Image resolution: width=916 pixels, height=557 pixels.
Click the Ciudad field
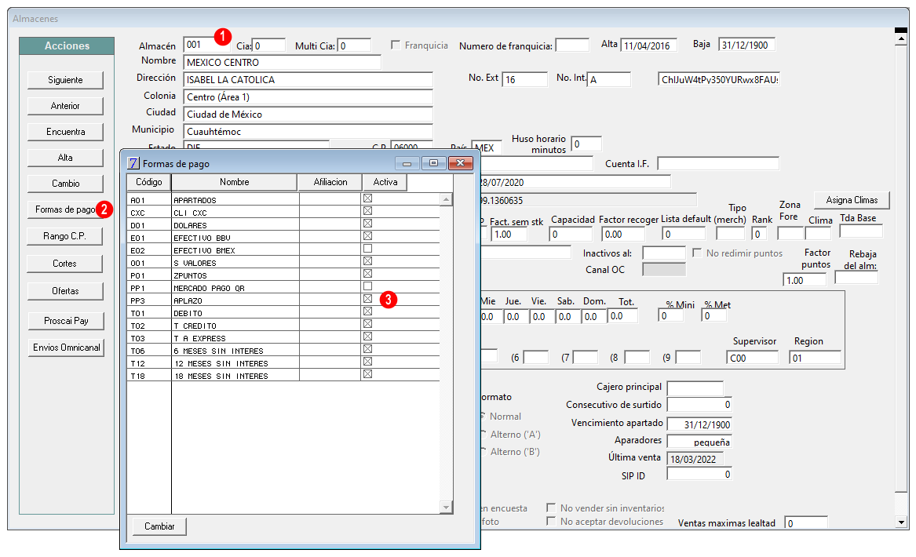[308, 115]
